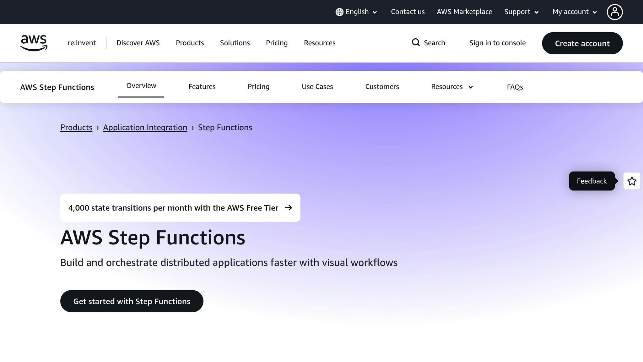Click Sign in to console
The height and width of the screenshot is (362, 643).
(x=497, y=43)
